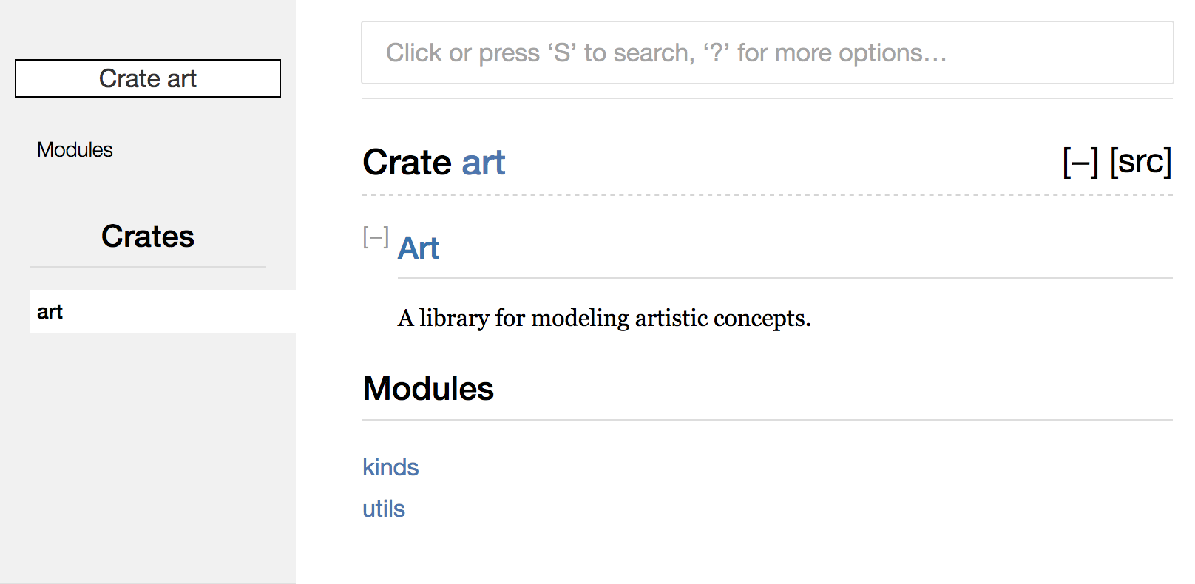Click the library description paragraph text

603,318
